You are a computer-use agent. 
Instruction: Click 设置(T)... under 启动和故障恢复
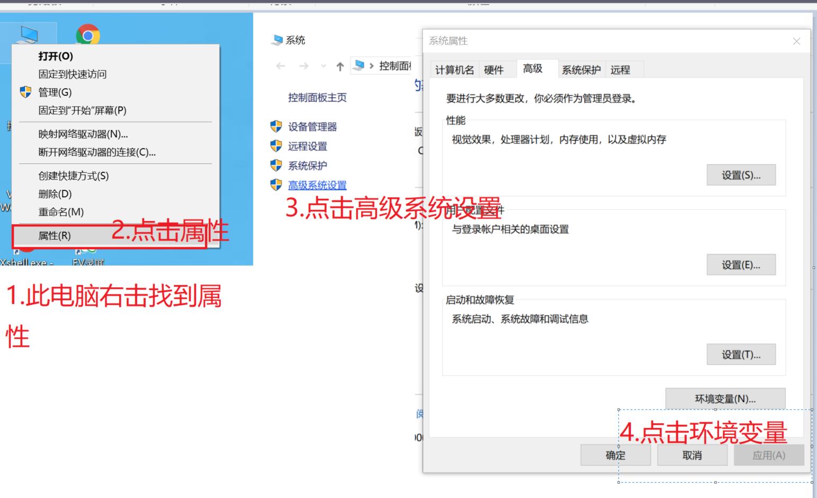(741, 354)
